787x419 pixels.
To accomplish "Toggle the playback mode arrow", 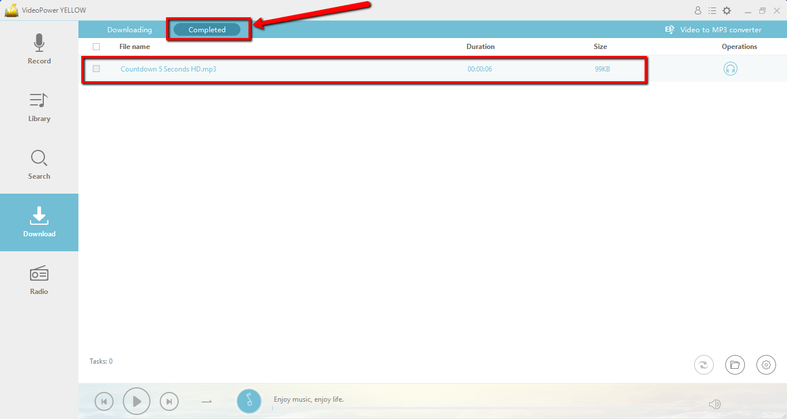I will pos(206,401).
